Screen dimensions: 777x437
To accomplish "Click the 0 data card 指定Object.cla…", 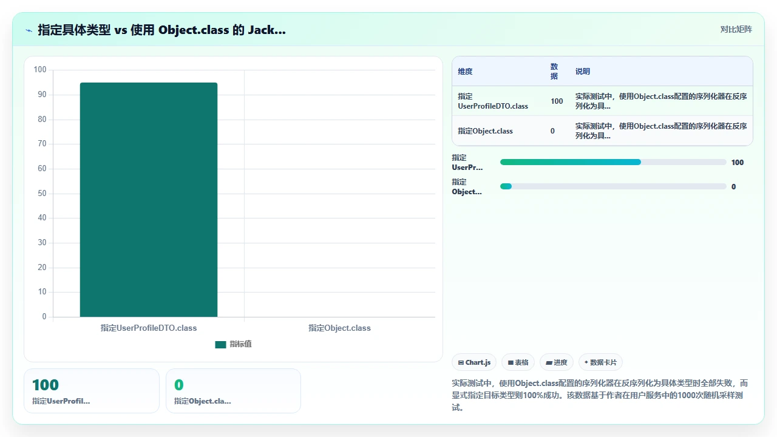I will [x=233, y=391].
